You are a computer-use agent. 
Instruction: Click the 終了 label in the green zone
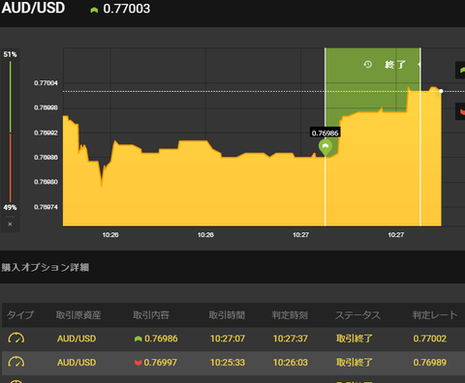pyautogui.click(x=395, y=65)
